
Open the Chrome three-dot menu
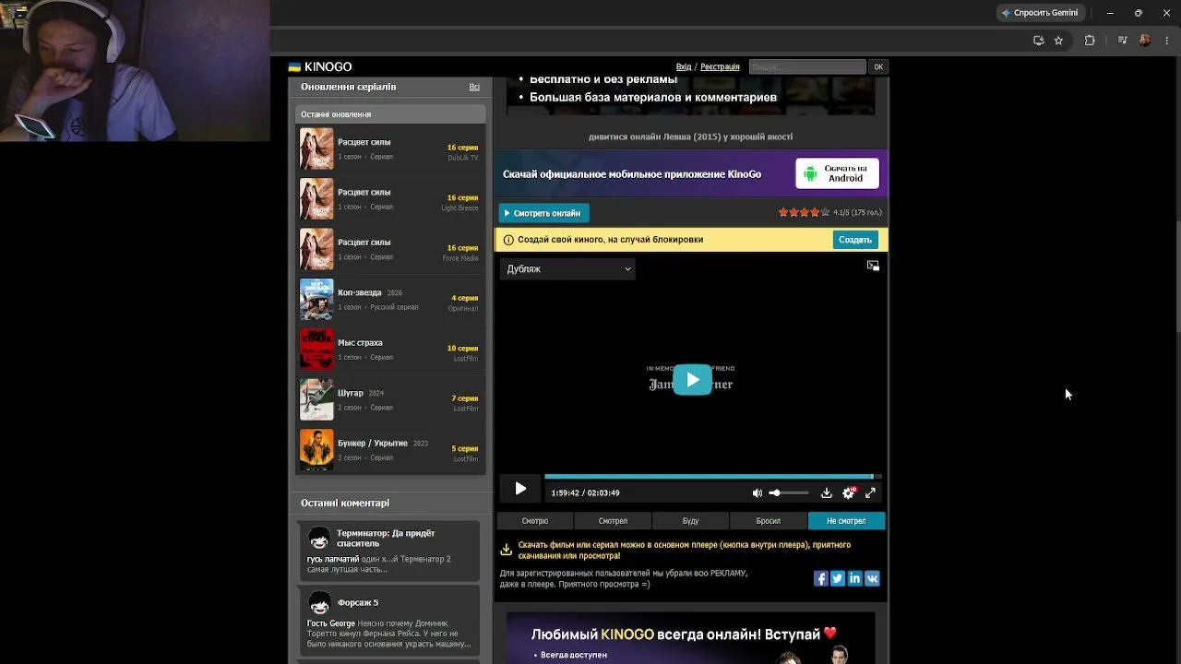coord(1167,41)
